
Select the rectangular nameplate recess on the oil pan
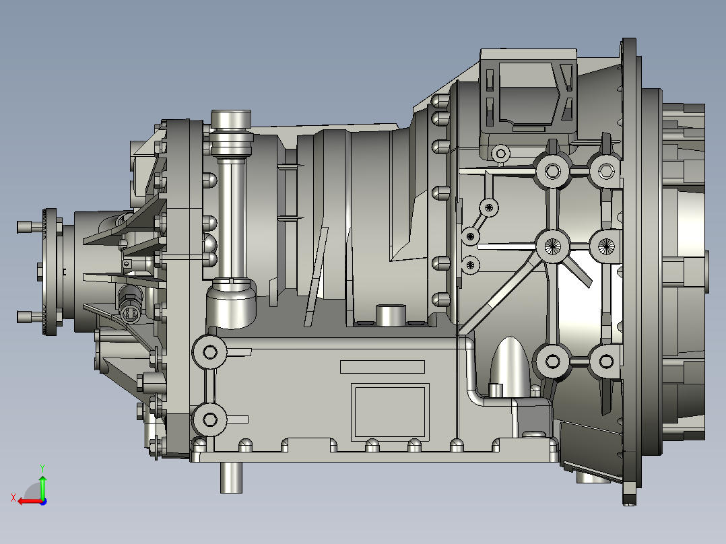click(390, 412)
